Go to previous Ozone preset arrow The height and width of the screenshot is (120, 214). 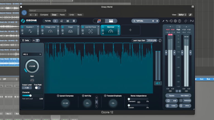click(x=153, y=21)
